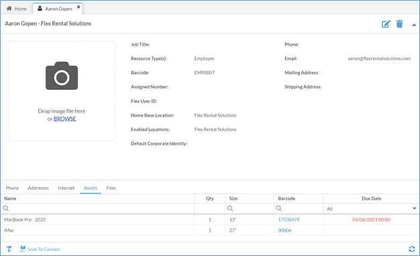
Task: Switch to the Phone tab
Action: (12, 188)
